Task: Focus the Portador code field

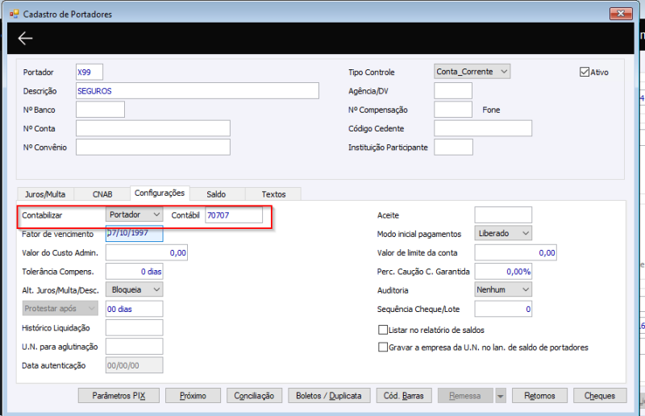Action: point(89,72)
